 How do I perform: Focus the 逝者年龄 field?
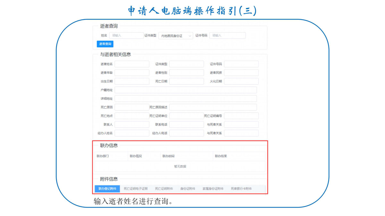click(x=132, y=73)
